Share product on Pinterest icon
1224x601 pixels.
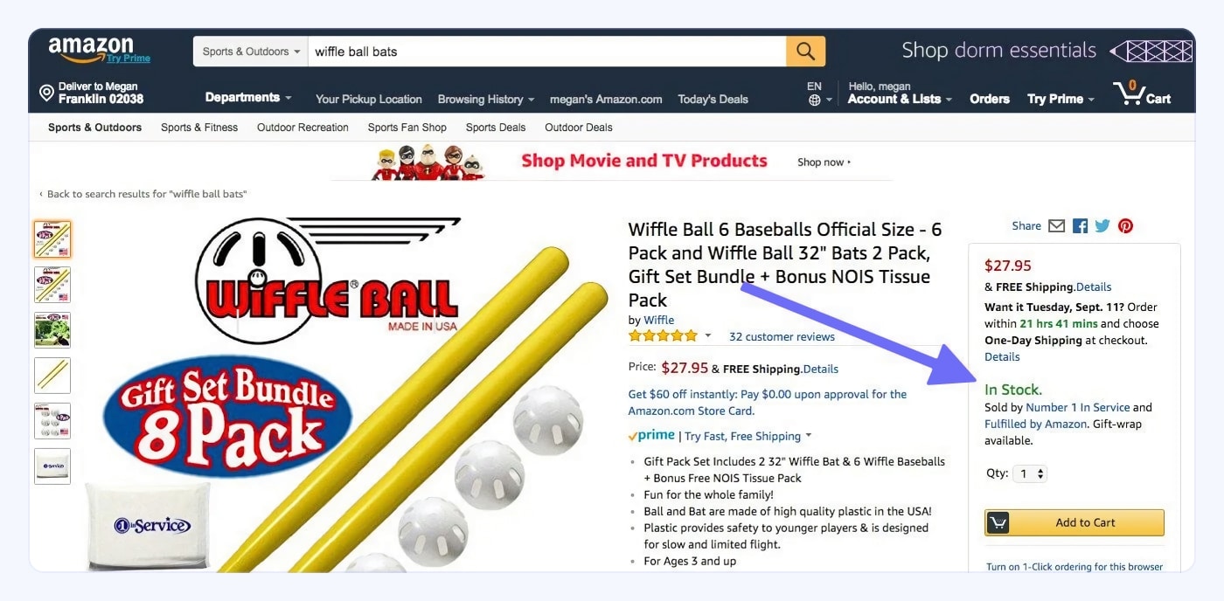(x=1125, y=226)
